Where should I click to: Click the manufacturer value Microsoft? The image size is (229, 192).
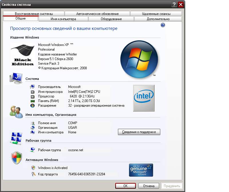coord(74,87)
